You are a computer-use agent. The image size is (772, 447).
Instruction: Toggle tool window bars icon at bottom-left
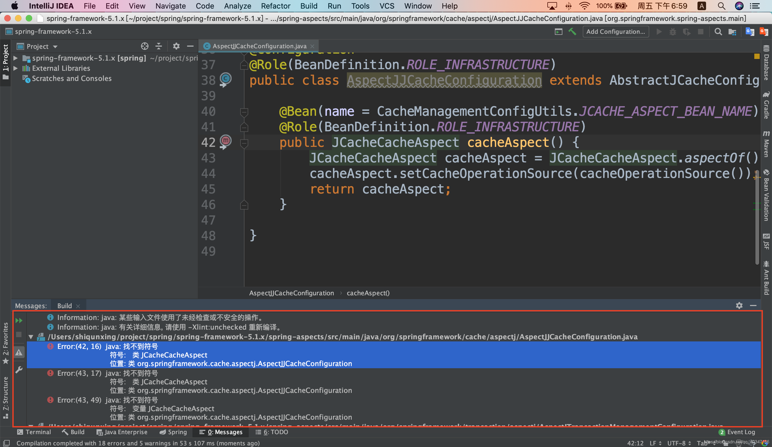point(6,443)
